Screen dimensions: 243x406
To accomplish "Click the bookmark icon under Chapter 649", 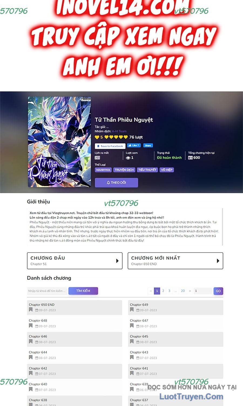I will tap(132, 310).
